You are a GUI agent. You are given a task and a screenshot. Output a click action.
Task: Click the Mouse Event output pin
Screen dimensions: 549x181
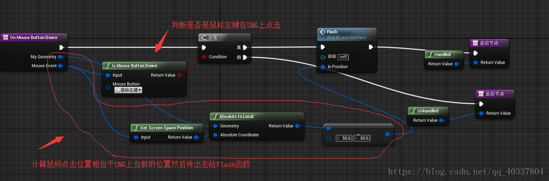(60, 65)
